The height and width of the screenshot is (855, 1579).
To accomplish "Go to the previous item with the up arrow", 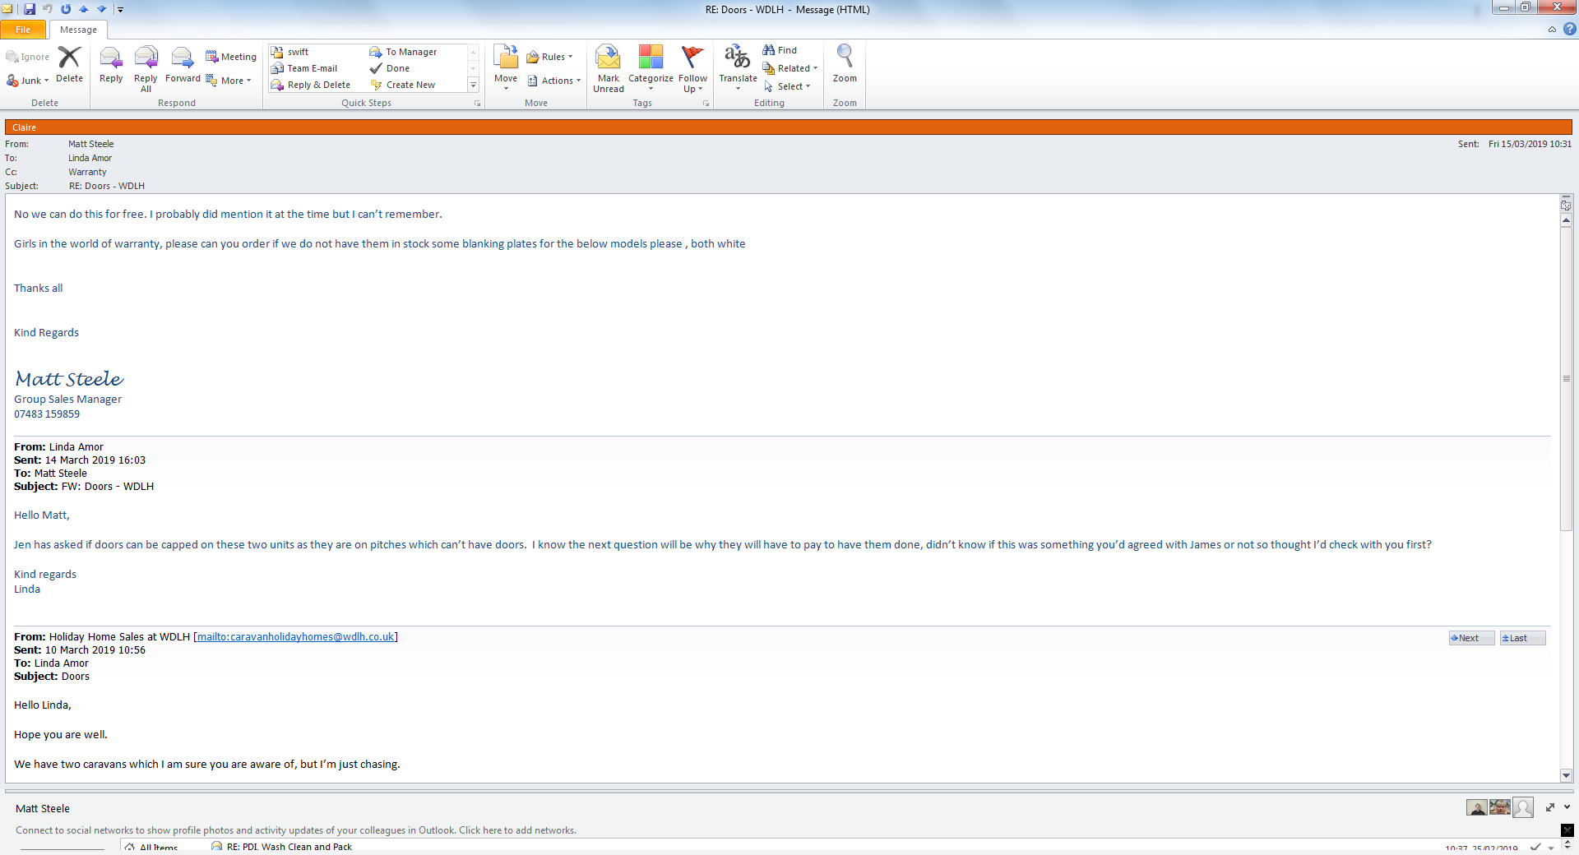I will click(x=84, y=9).
